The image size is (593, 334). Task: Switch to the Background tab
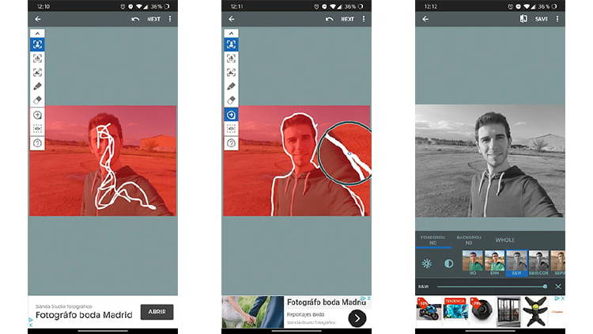(x=469, y=240)
